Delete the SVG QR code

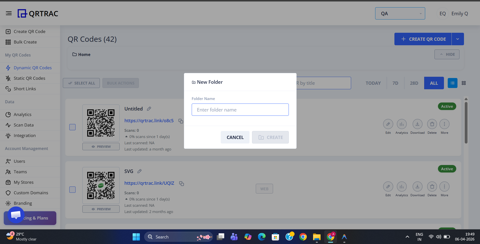(432, 186)
